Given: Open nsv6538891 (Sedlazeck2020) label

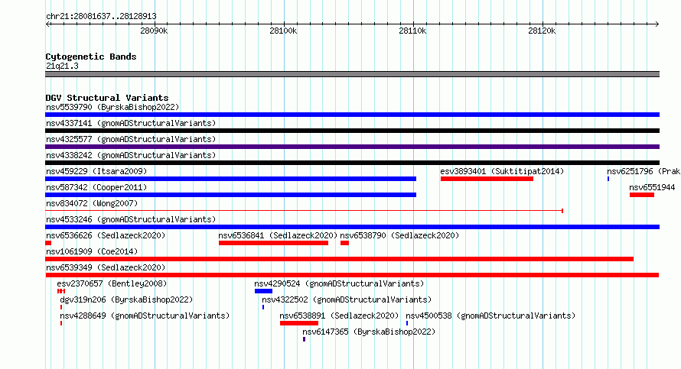Looking at the screenshot, I should click(339, 316).
